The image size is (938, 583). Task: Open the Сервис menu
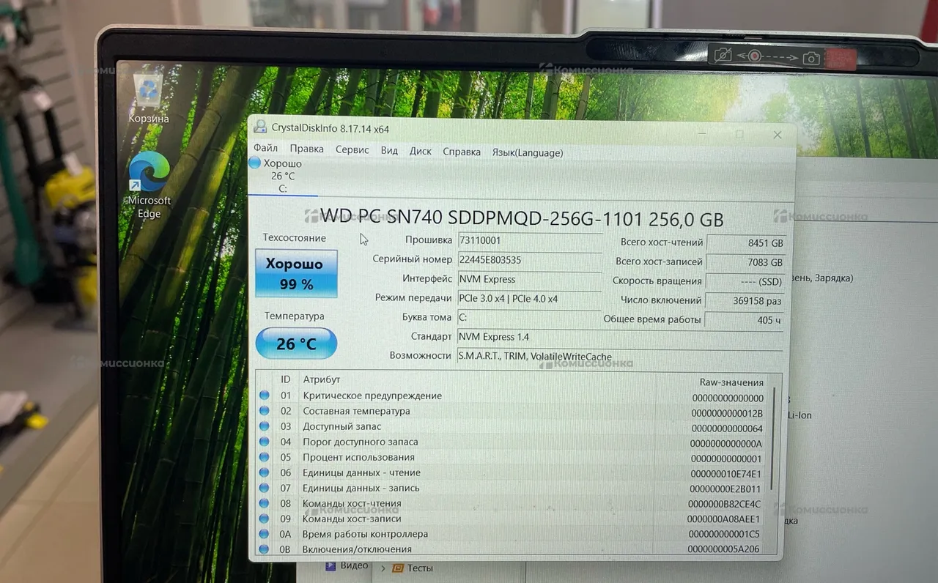tap(352, 150)
